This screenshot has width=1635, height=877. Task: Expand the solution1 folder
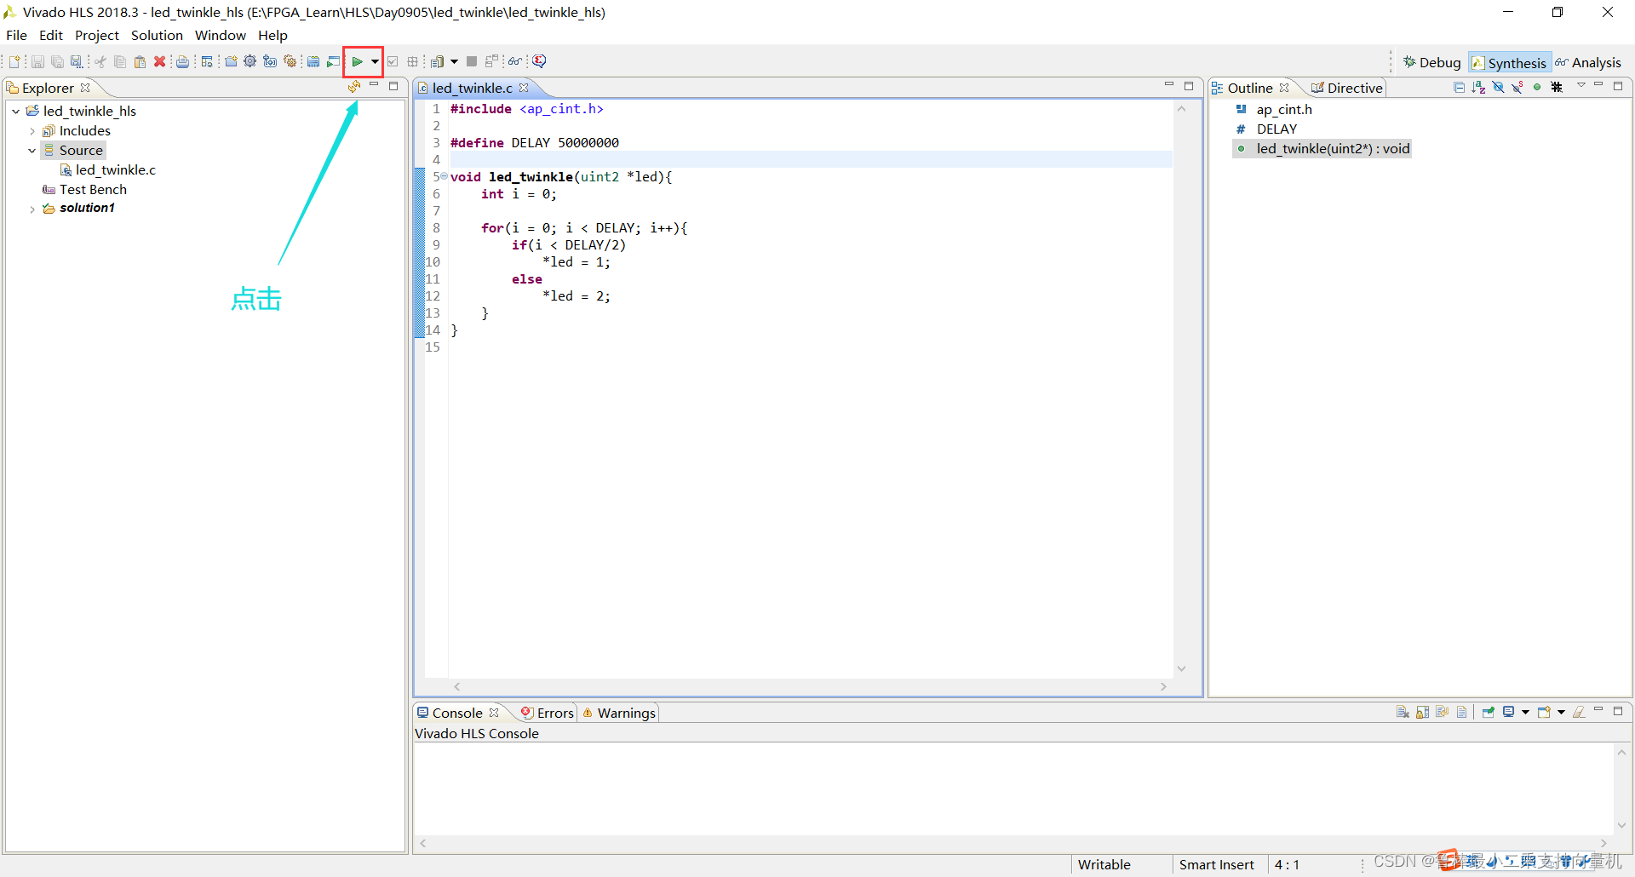coord(32,209)
